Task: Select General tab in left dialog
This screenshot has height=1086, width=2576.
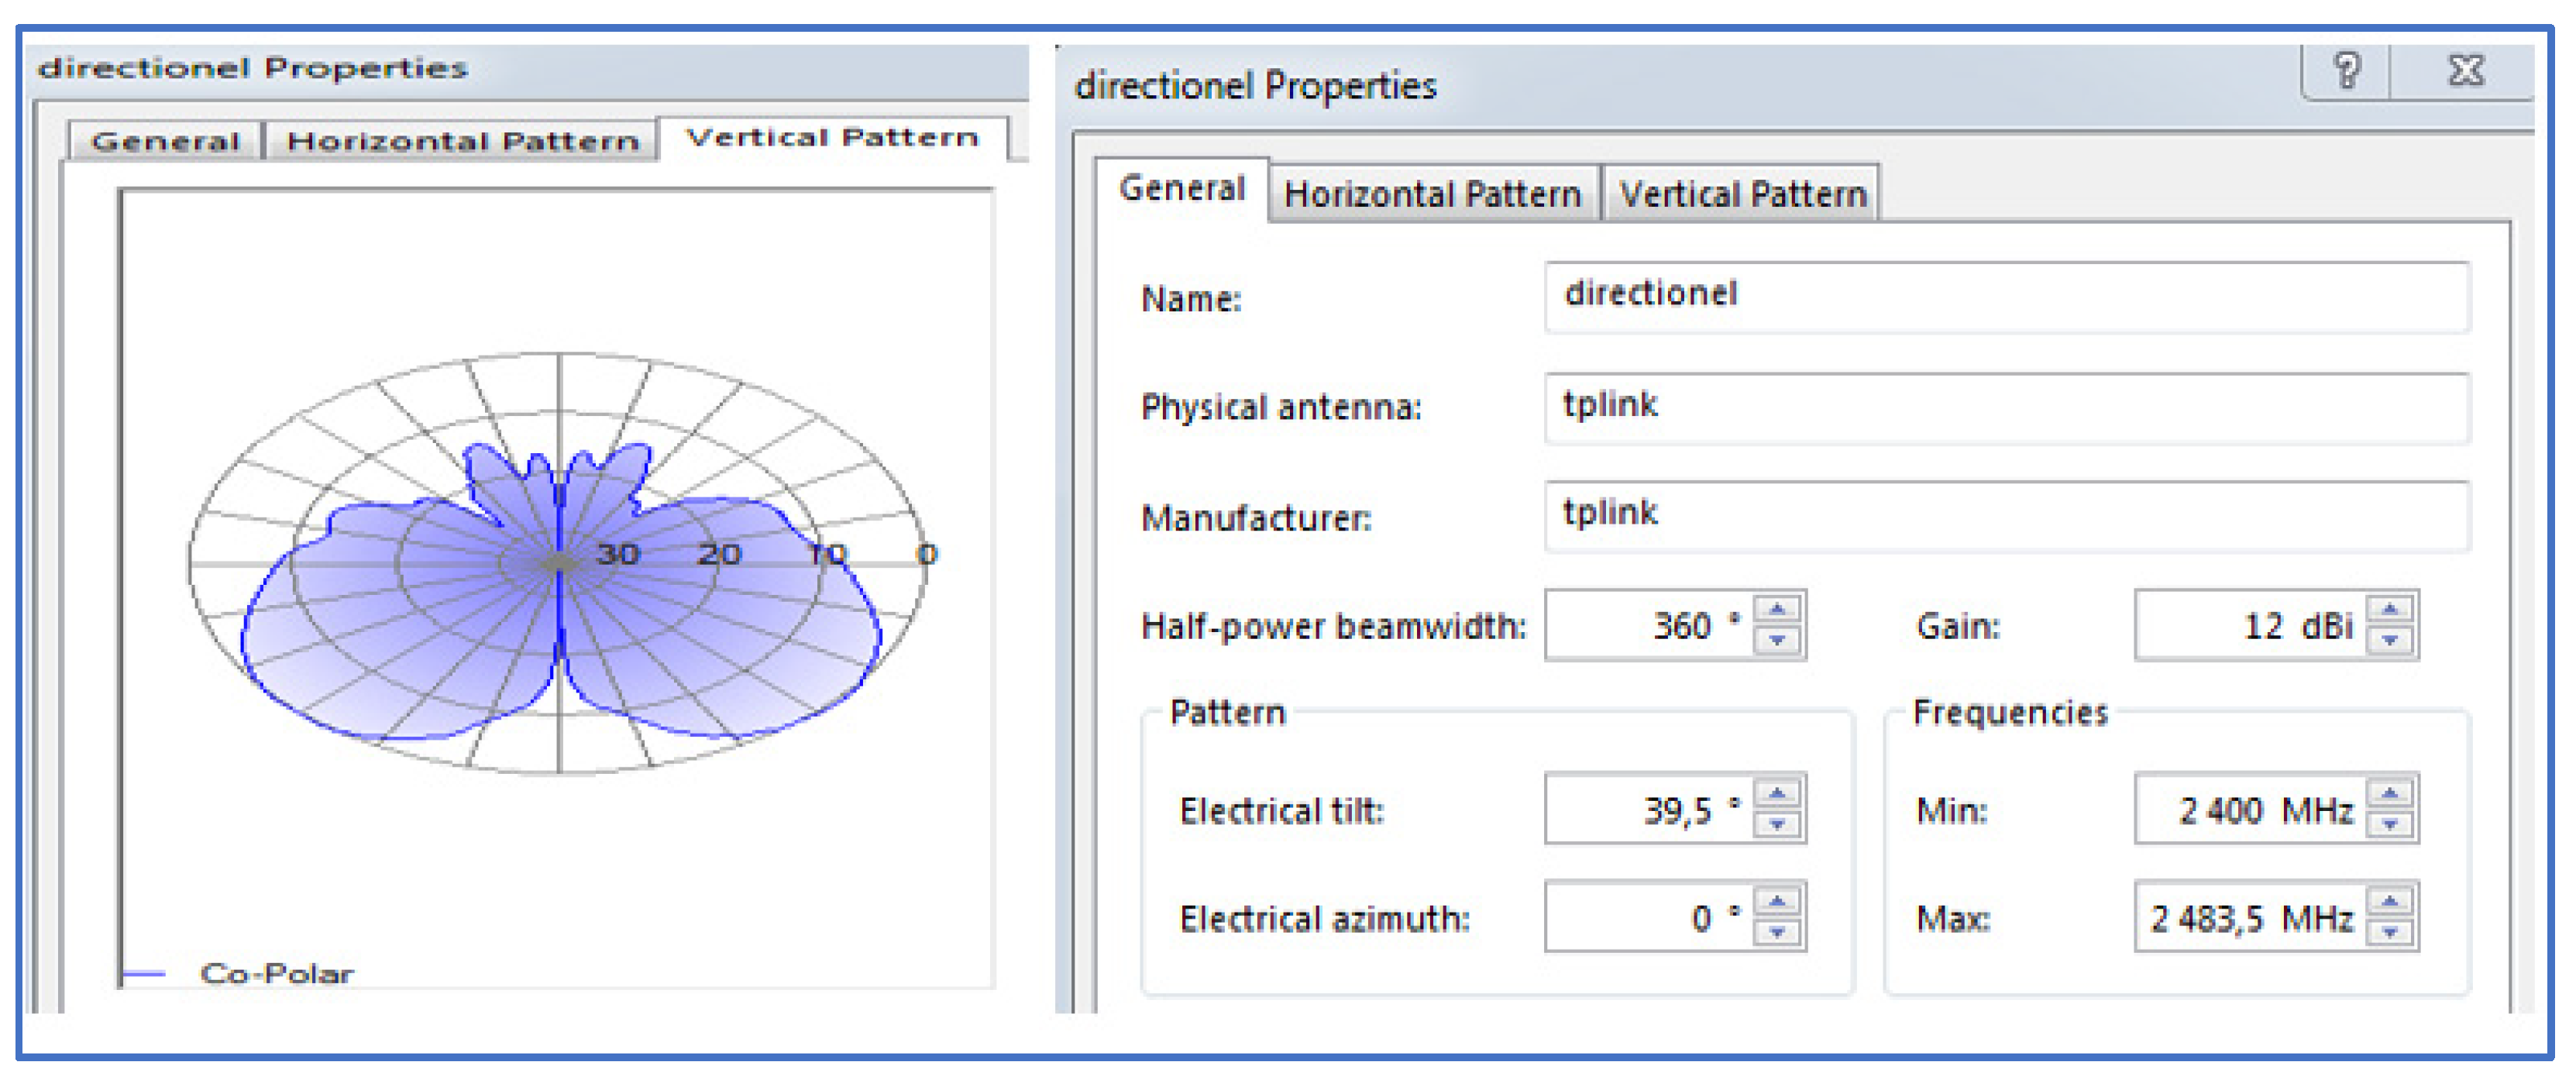Action: click(x=165, y=141)
